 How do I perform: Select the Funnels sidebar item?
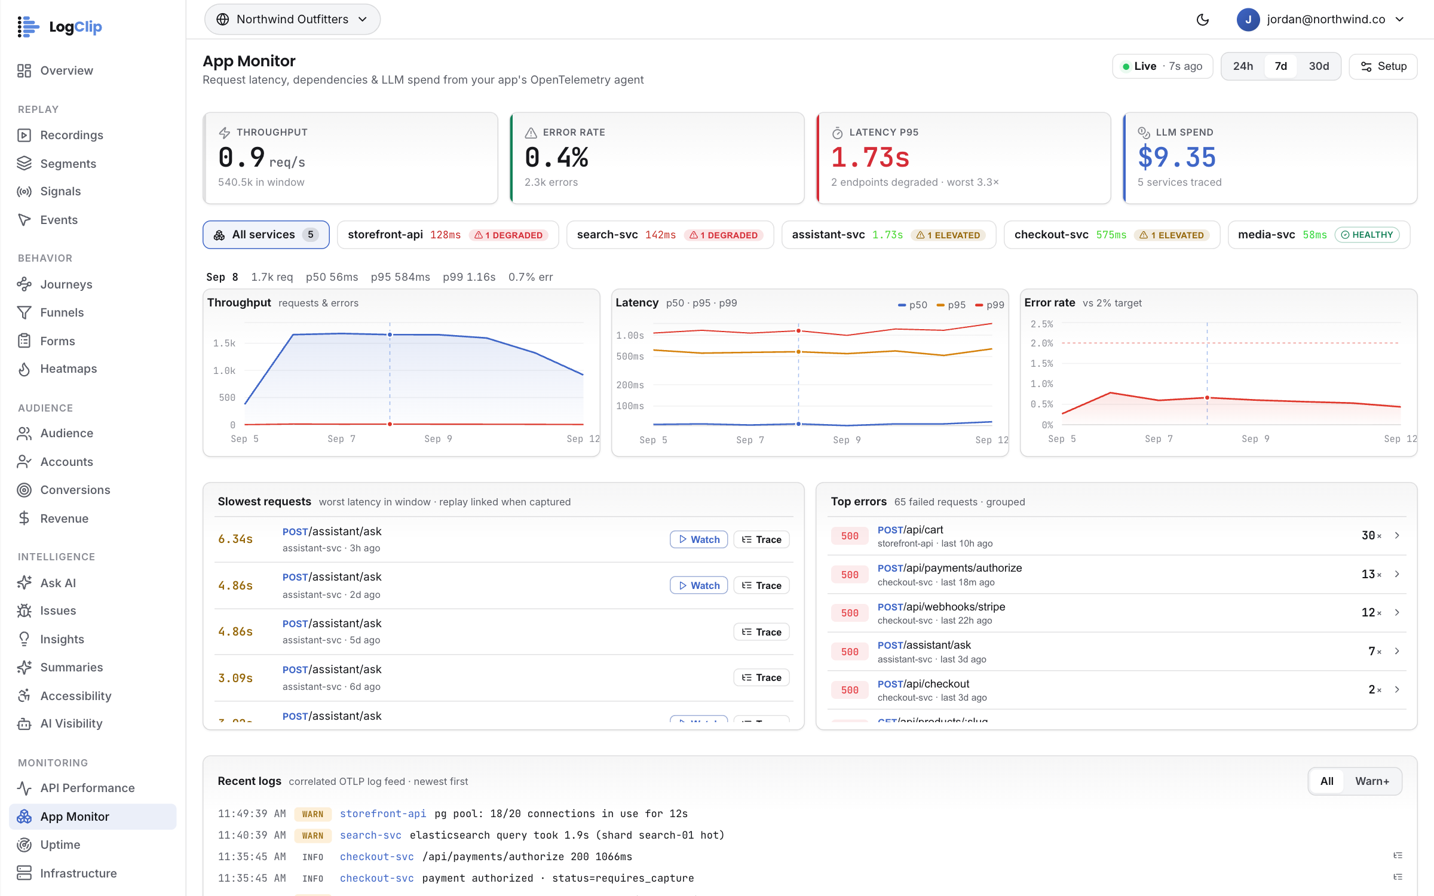(x=93, y=312)
